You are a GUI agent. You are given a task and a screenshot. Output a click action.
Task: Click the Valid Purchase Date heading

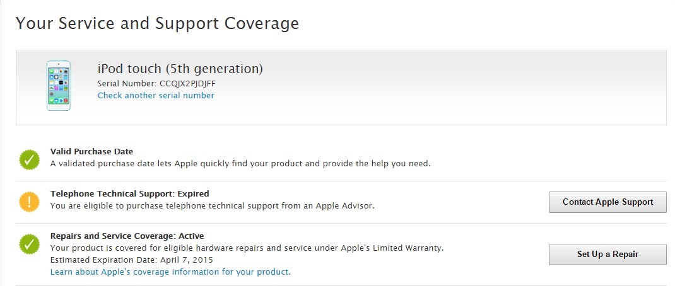pos(91,152)
